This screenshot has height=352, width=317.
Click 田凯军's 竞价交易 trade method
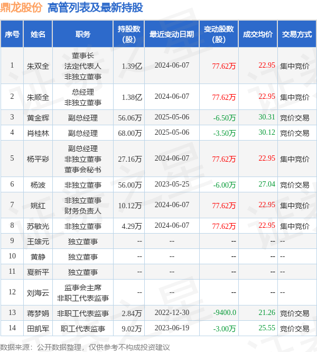point(295,329)
